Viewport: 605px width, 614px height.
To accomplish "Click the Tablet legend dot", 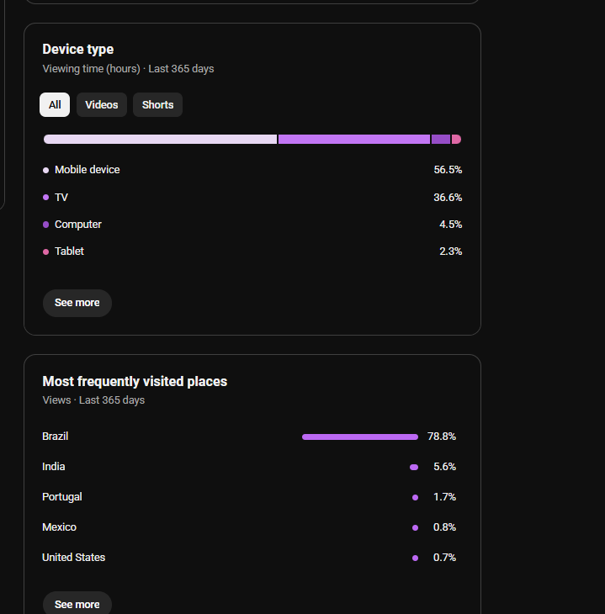I will [45, 251].
